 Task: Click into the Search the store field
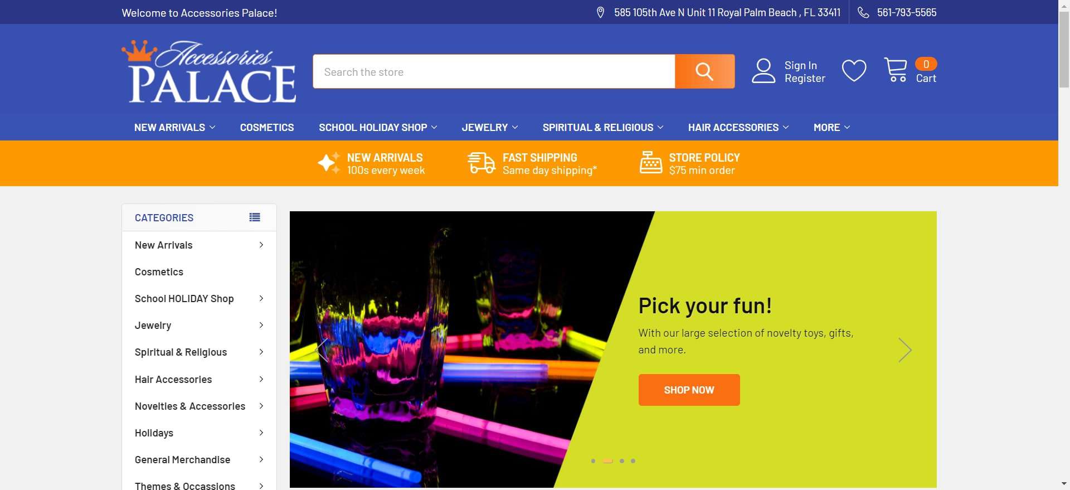(x=494, y=71)
